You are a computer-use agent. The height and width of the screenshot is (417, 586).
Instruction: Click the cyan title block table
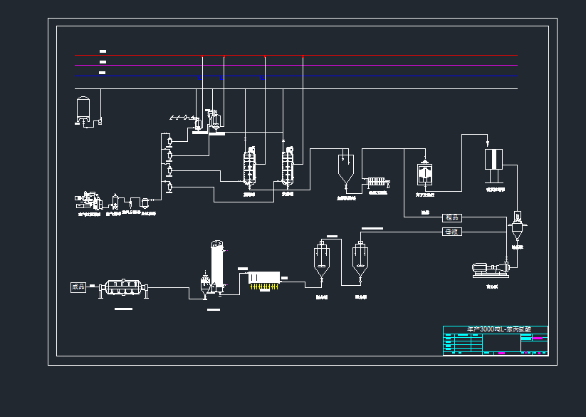click(496, 340)
